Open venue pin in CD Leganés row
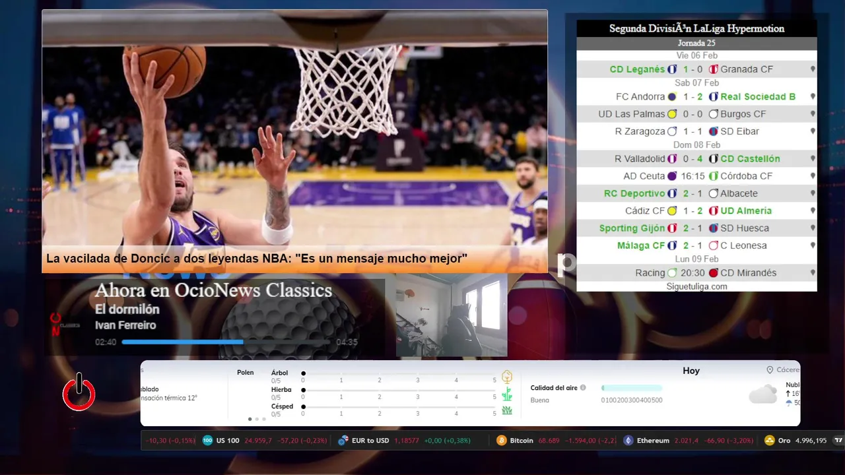The height and width of the screenshot is (475, 845). tap(813, 69)
